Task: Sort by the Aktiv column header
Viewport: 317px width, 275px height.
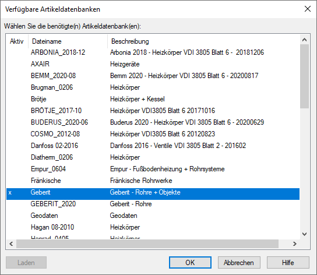Action: [x=17, y=41]
